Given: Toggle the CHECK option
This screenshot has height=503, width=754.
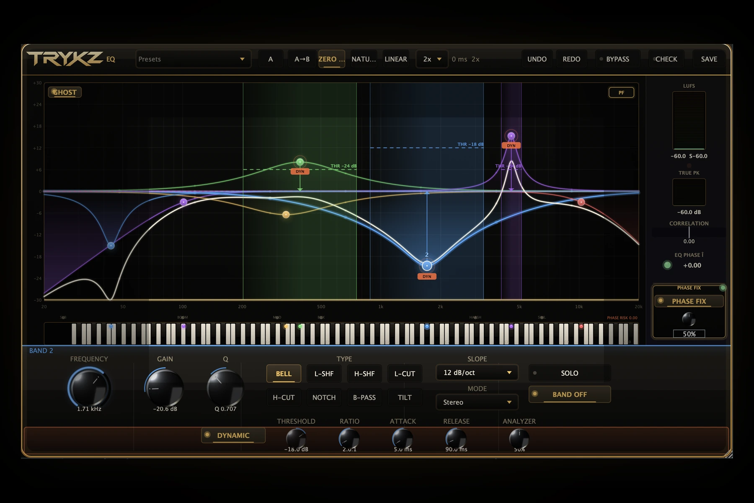Looking at the screenshot, I should tap(666, 59).
